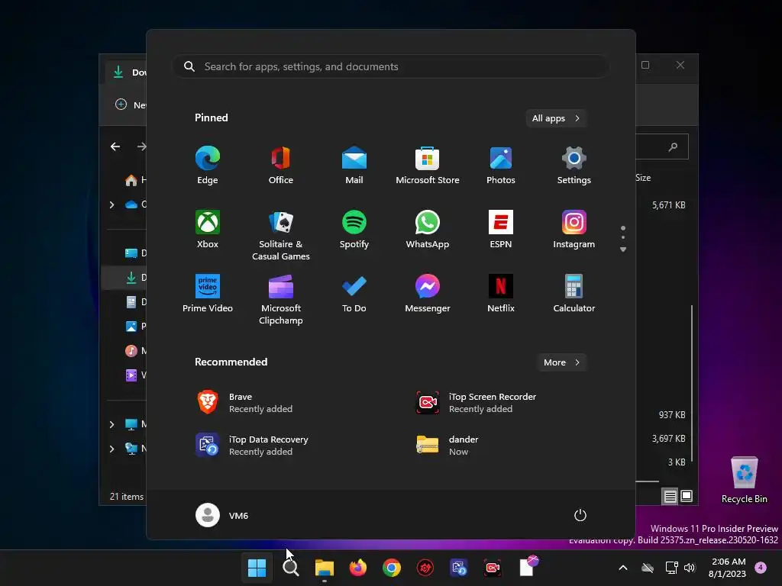Expand This PC node in Explorer sidebar
Image resolution: width=782 pixels, height=586 pixels.
tap(111, 424)
